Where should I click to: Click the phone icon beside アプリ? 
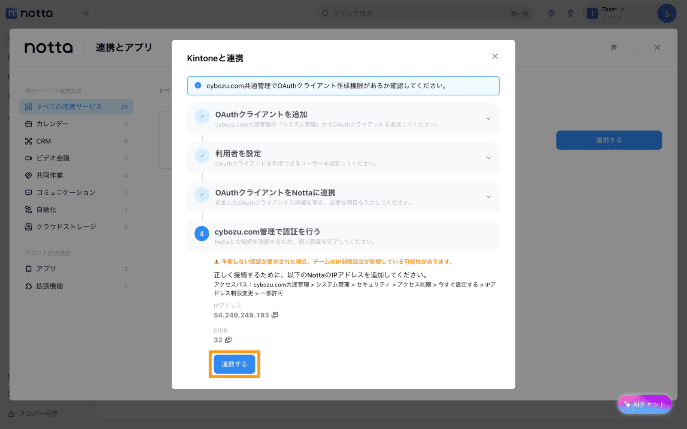28,269
